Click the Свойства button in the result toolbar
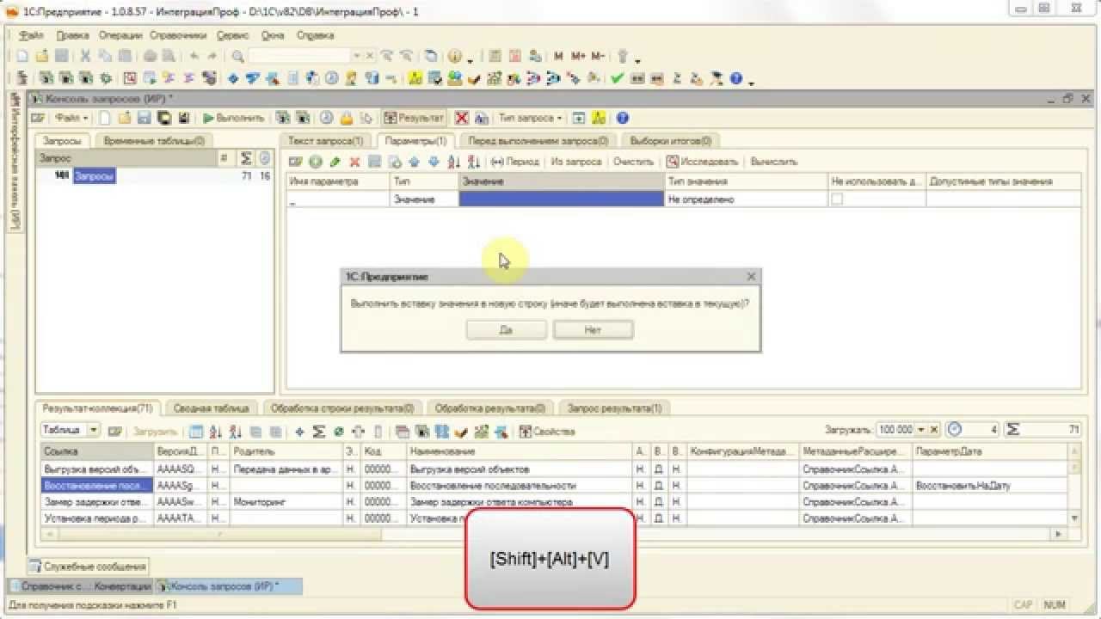Screen dimensions: 1101x619 point(547,432)
